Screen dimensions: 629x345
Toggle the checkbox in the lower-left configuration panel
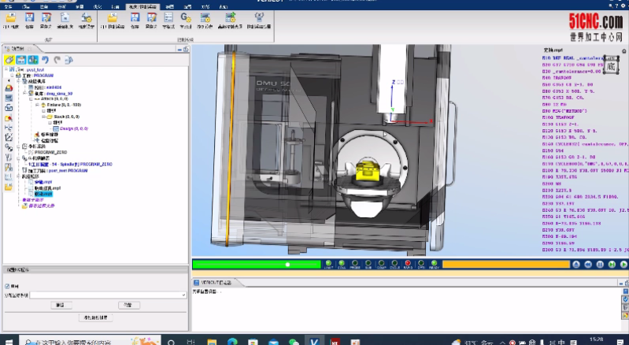8,286
